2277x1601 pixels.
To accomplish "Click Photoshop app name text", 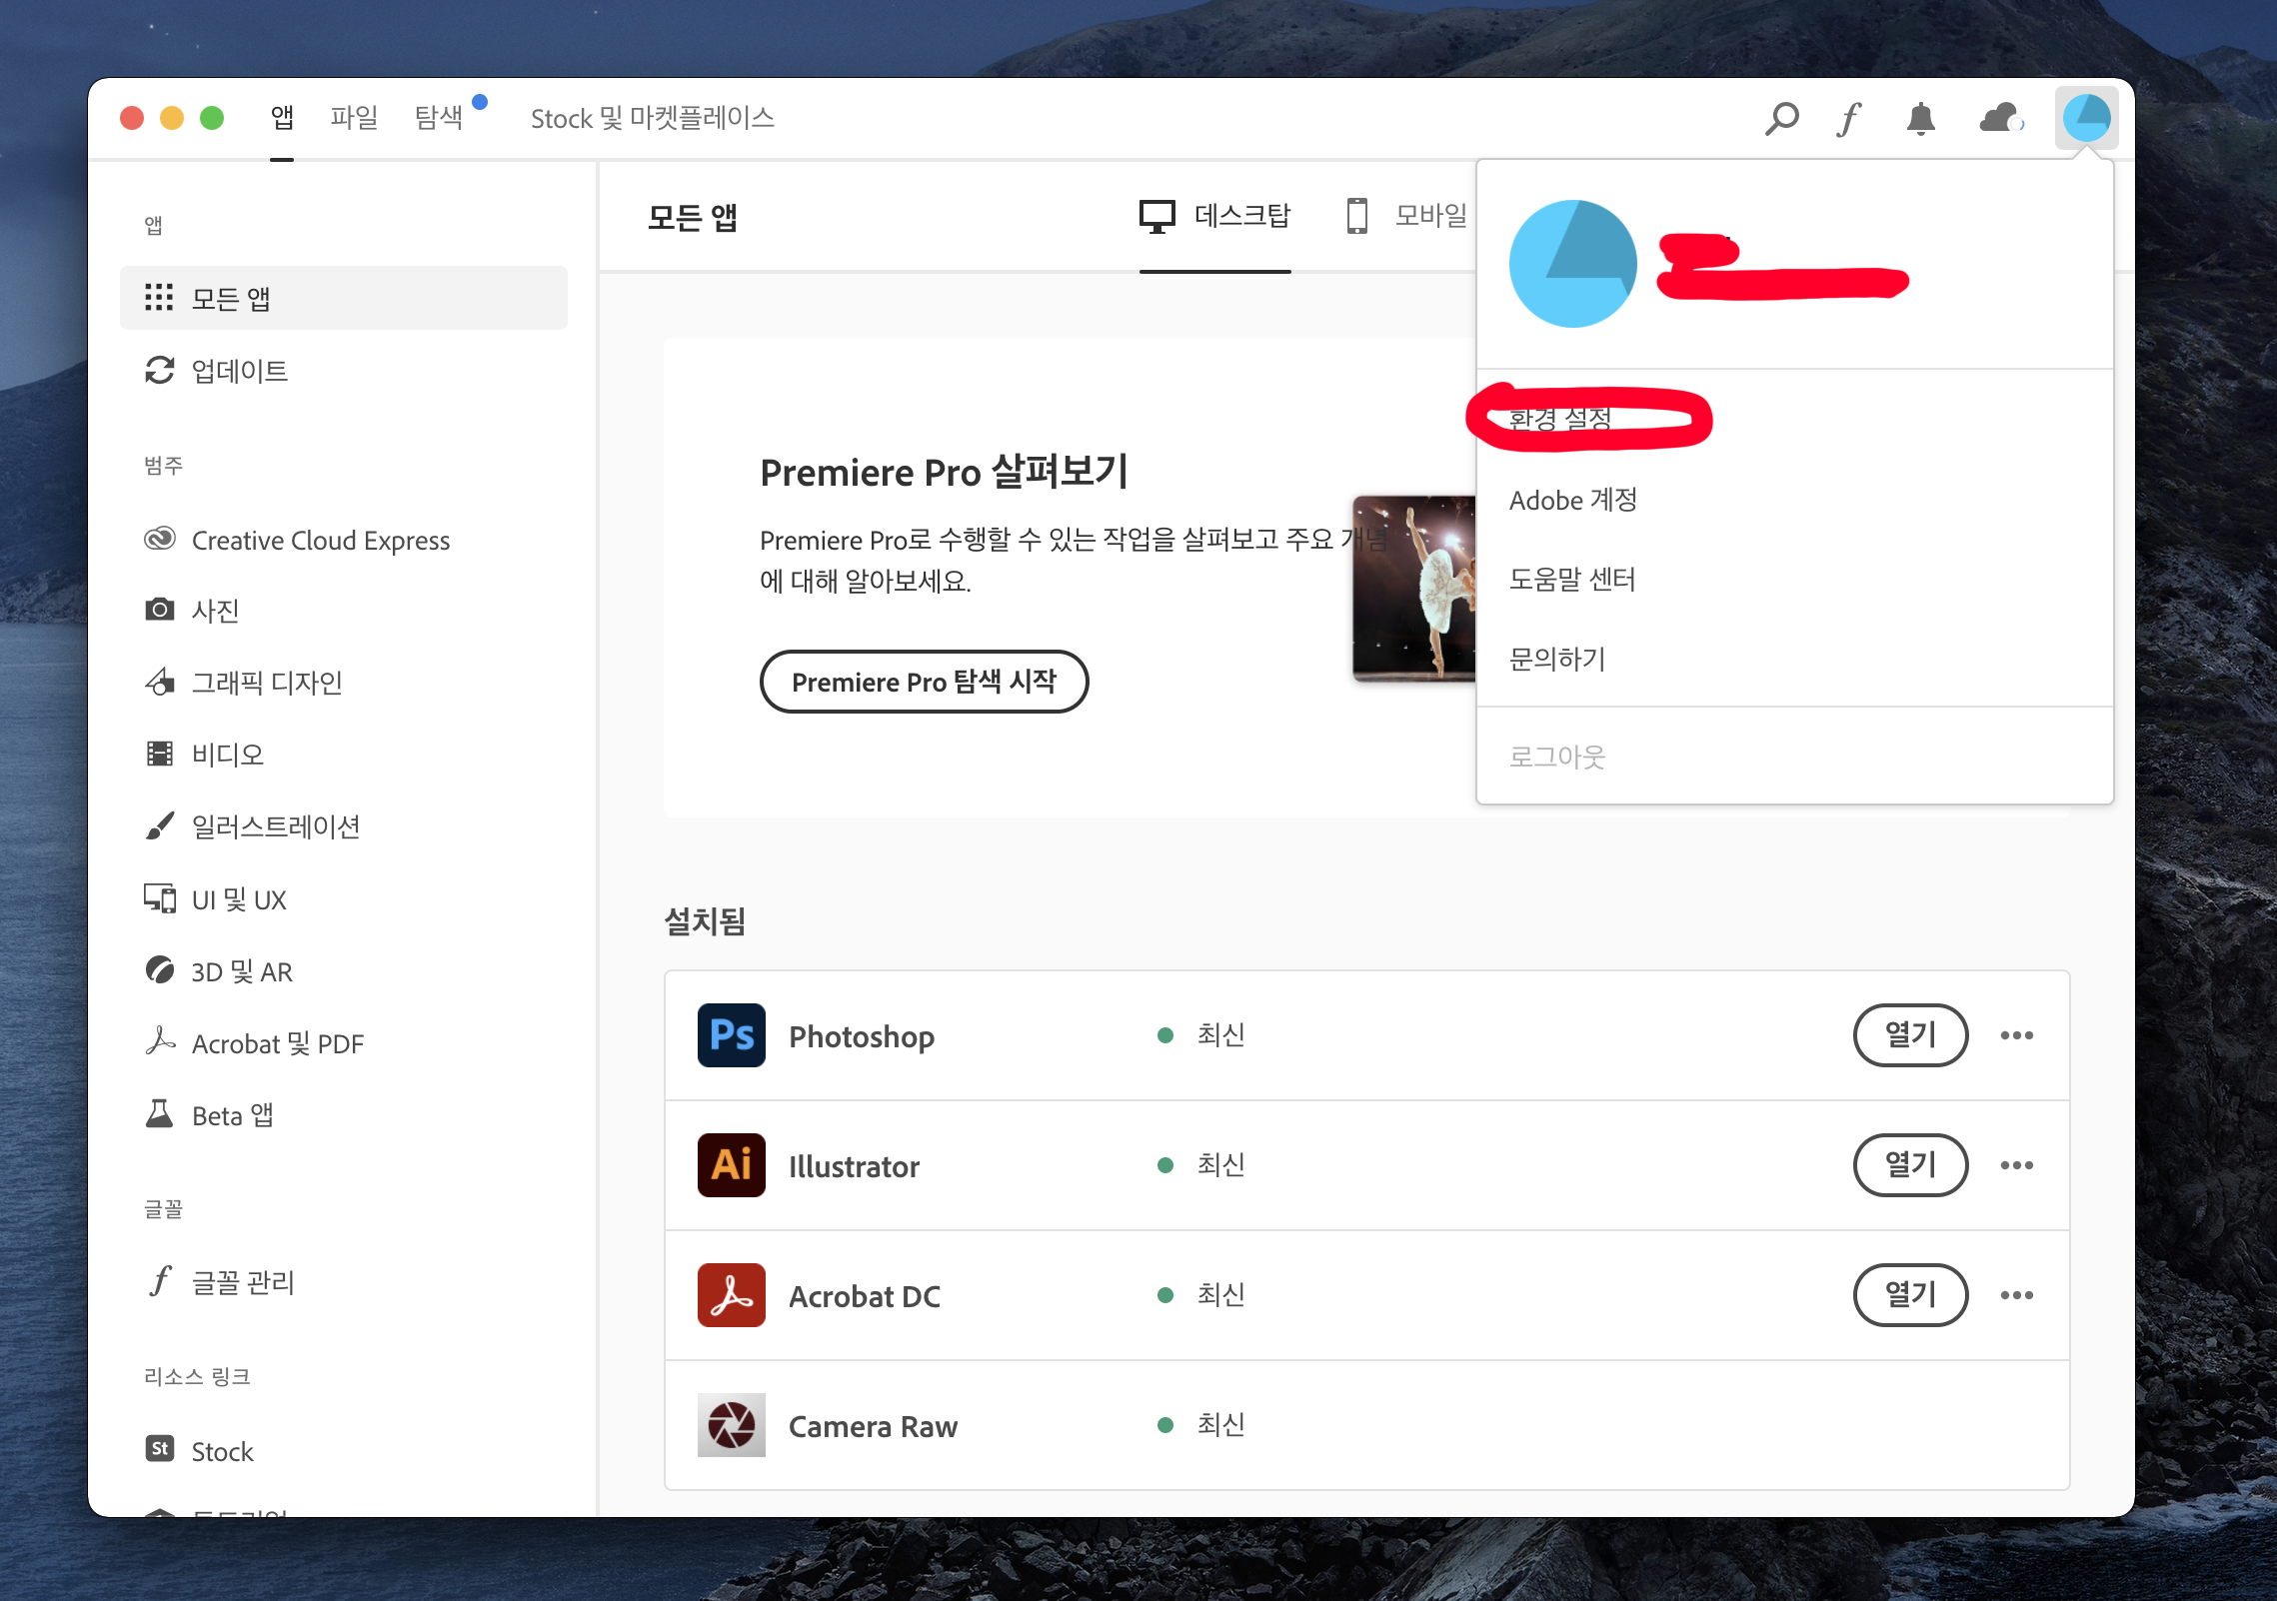I will [x=862, y=1036].
